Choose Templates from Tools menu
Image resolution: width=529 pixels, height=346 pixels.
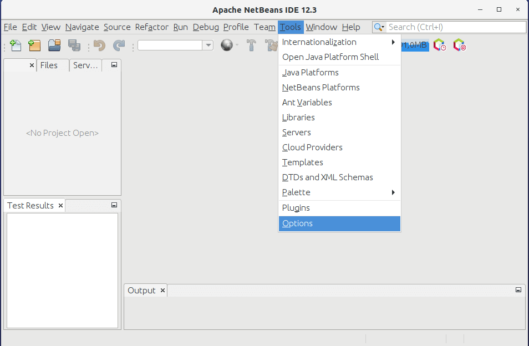point(339,162)
